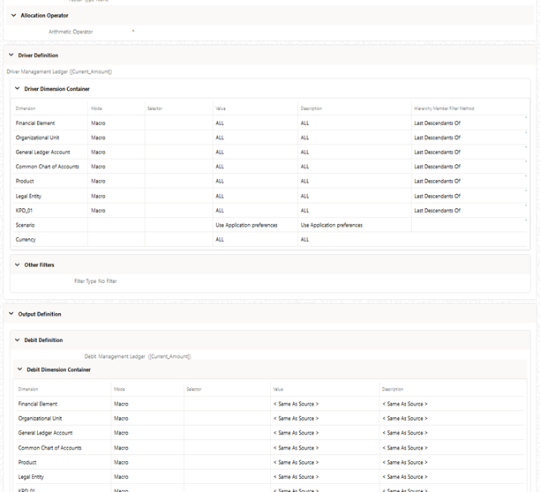Screen dimensions: 540x492
Task: Collapse the Debit Dimension Container panel
Action: pos(20,369)
